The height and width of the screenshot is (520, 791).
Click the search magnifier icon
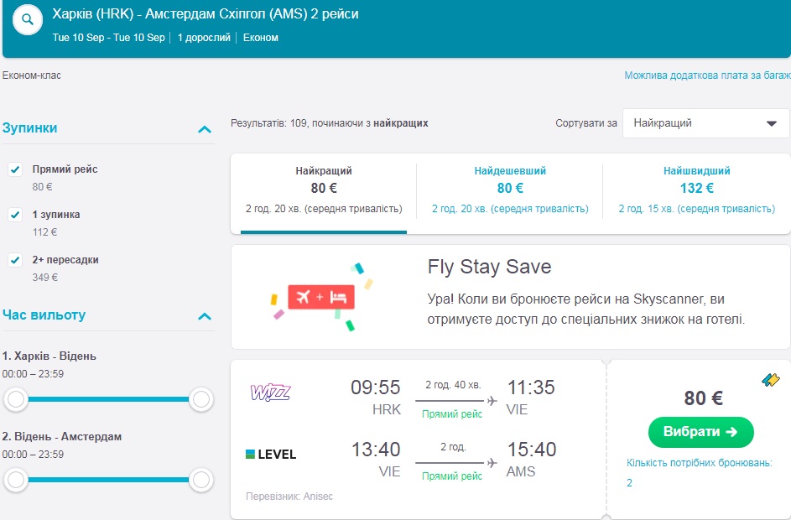28,20
